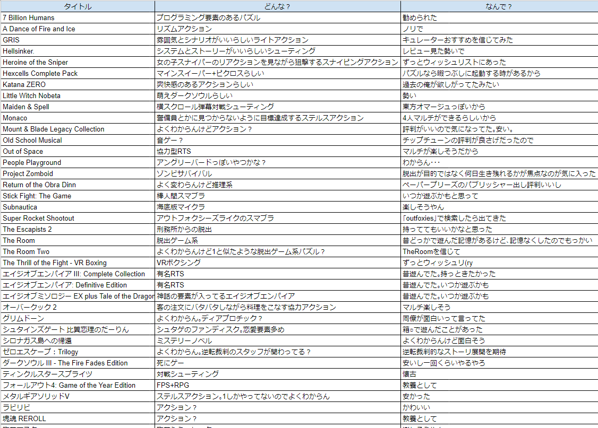This screenshot has width=598, height=428.
Task: Click the FPS+RPG description cell
Action: tap(278, 385)
